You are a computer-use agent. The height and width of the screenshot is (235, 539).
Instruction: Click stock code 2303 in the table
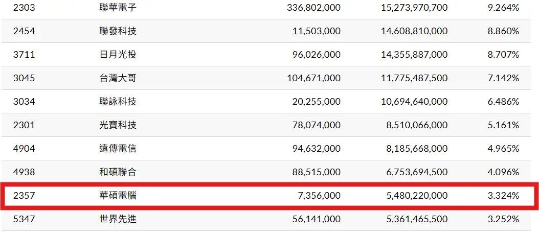click(x=24, y=8)
